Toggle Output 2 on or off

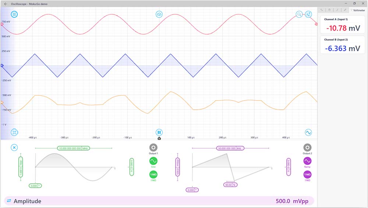point(307,147)
